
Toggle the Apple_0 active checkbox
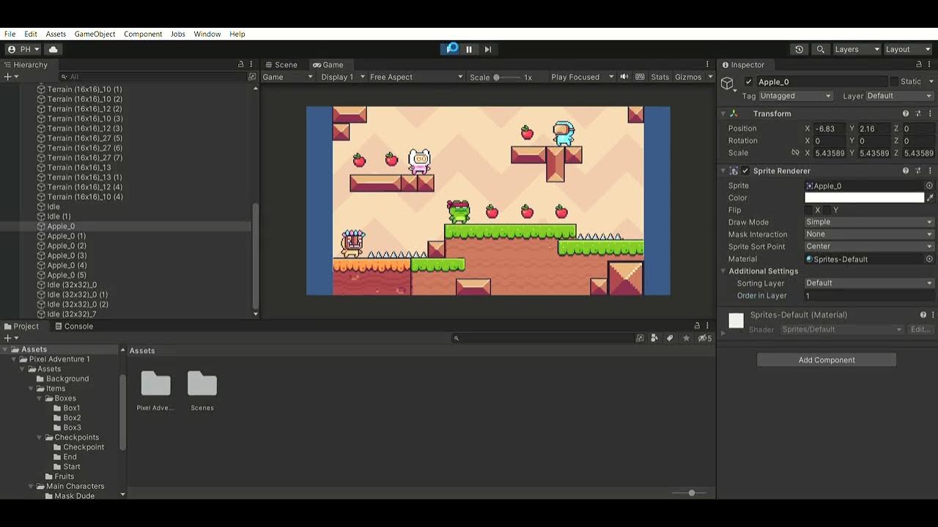point(748,82)
